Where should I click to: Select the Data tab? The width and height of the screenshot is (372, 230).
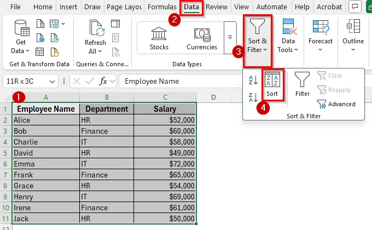pyautogui.click(x=191, y=7)
